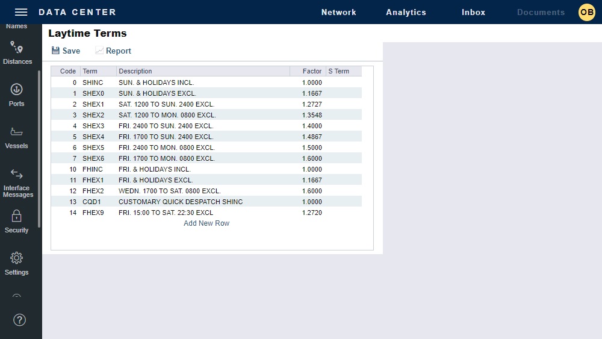Open the hamburger menu icon
The height and width of the screenshot is (339, 602).
pos(21,12)
